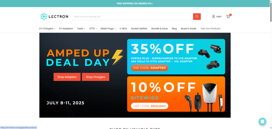Focus the product search input field
This screenshot has height=129, width=272.
click(x=133, y=16)
